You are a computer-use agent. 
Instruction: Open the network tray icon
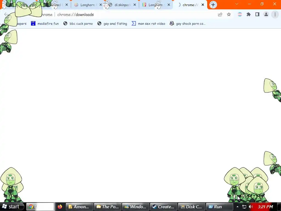tap(244, 207)
